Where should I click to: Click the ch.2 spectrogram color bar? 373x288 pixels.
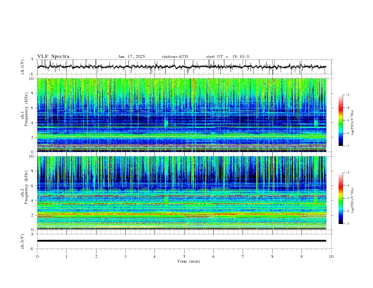(341, 198)
